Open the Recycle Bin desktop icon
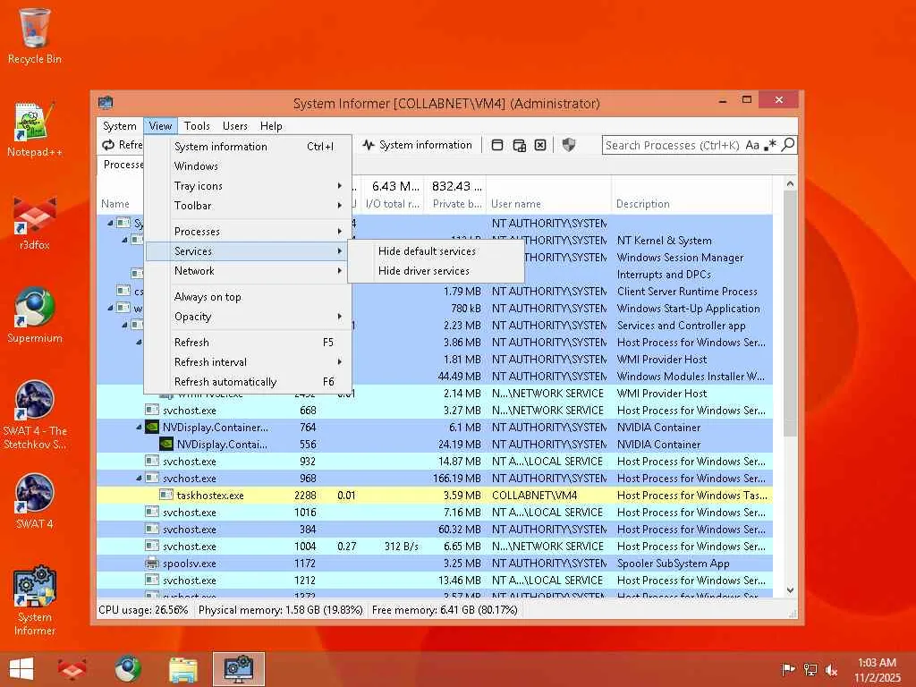The width and height of the screenshot is (916, 687). [x=35, y=36]
